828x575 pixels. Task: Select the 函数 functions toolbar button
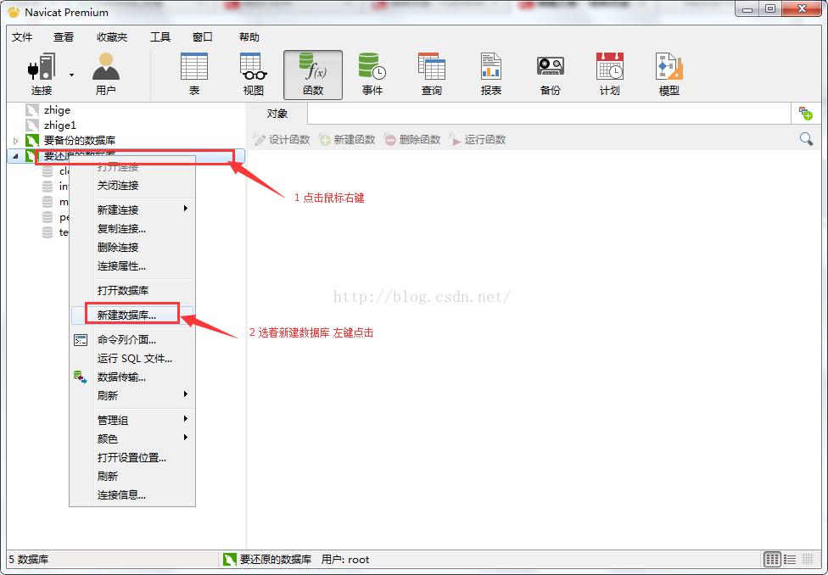(x=313, y=75)
